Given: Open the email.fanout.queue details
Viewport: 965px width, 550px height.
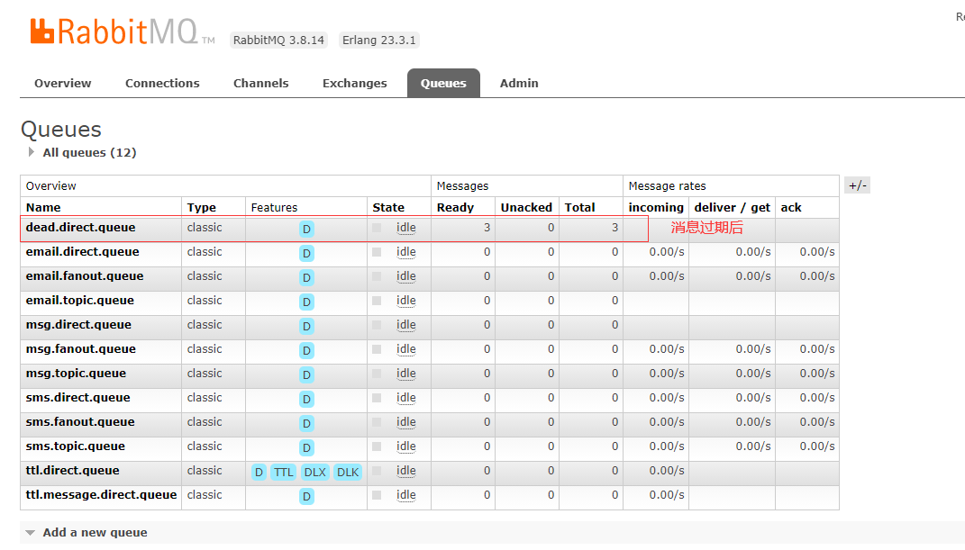Looking at the screenshot, I should 85,276.
